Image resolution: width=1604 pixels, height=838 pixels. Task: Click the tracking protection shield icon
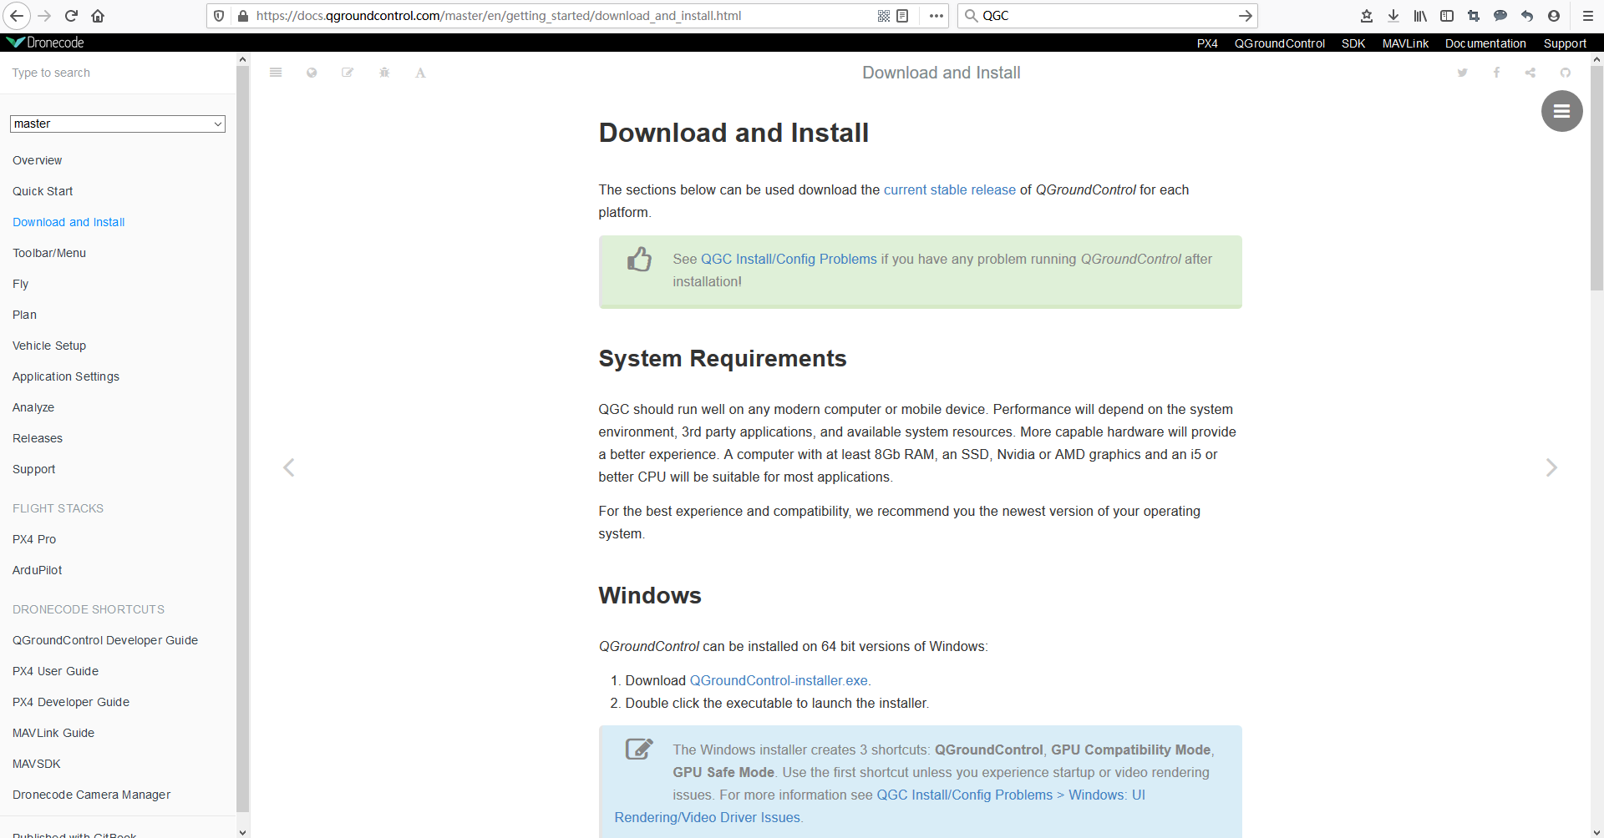[219, 16]
